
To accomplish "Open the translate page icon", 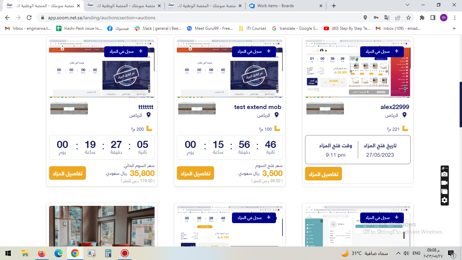I will [387, 18].
